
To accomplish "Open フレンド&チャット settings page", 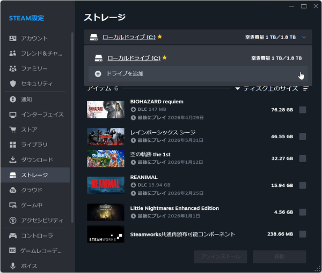I will click(x=35, y=53).
